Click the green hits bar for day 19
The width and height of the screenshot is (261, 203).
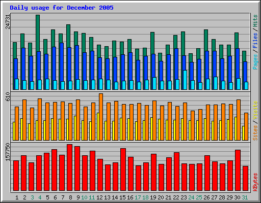(152, 43)
